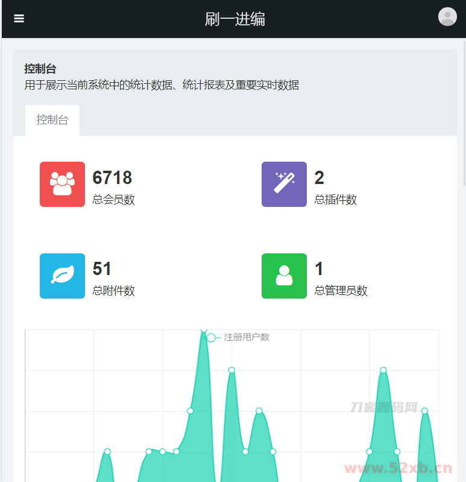Click the purple magic wand plugin icon
This screenshot has width=466, height=482.
tap(284, 184)
